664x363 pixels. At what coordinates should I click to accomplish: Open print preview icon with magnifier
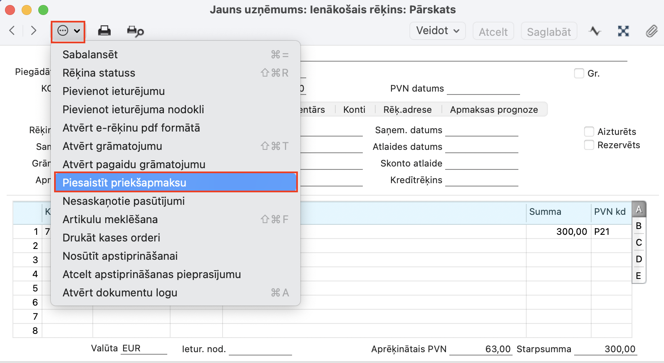tap(135, 31)
